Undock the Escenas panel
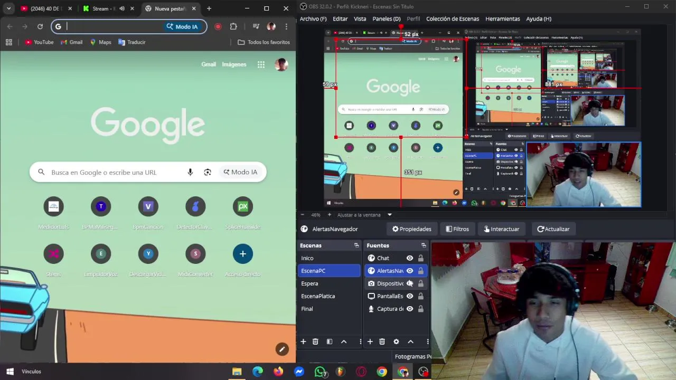 (x=356, y=245)
